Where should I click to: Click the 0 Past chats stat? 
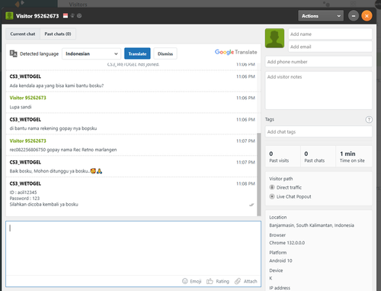click(318, 157)
